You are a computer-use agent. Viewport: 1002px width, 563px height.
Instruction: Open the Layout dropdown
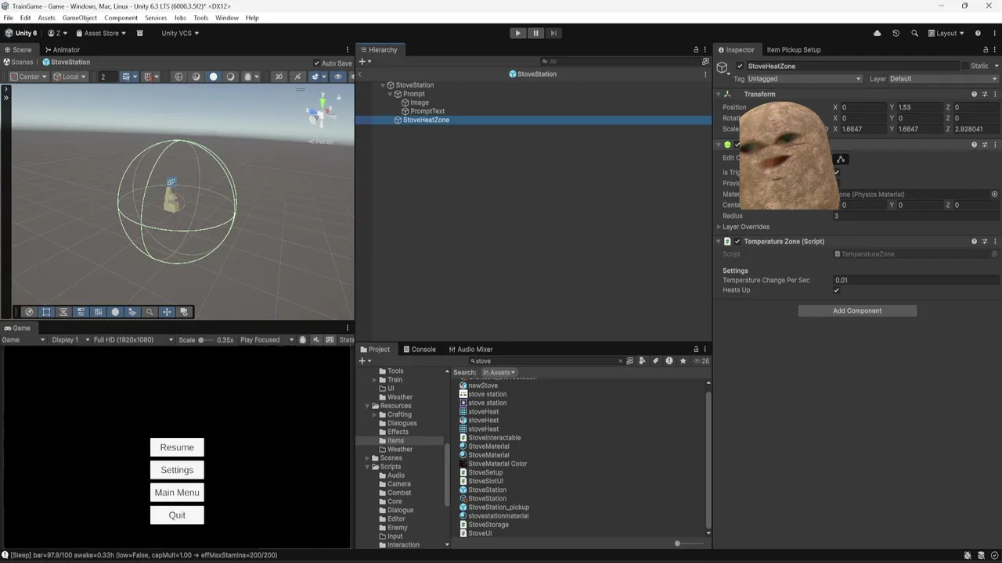click(946, 33)
